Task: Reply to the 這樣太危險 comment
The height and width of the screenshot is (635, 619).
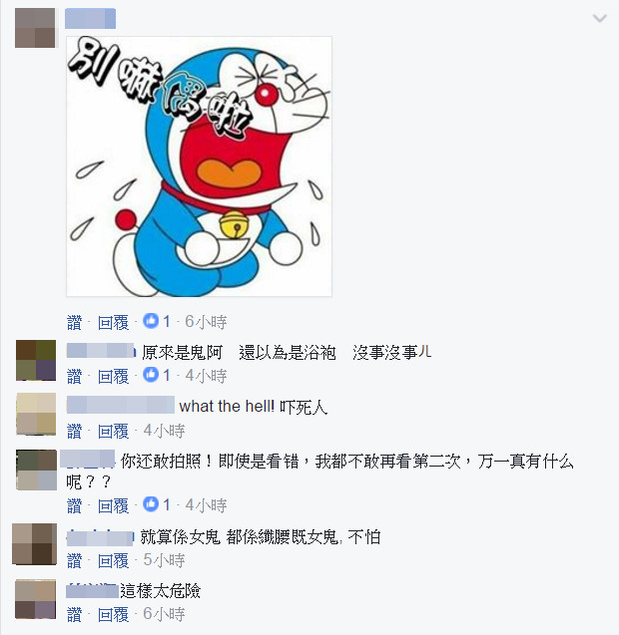Action: [113, 614]
